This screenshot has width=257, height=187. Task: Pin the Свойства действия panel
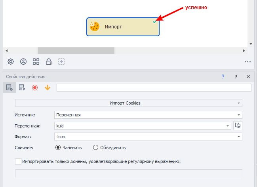click(x=236, y=77)
